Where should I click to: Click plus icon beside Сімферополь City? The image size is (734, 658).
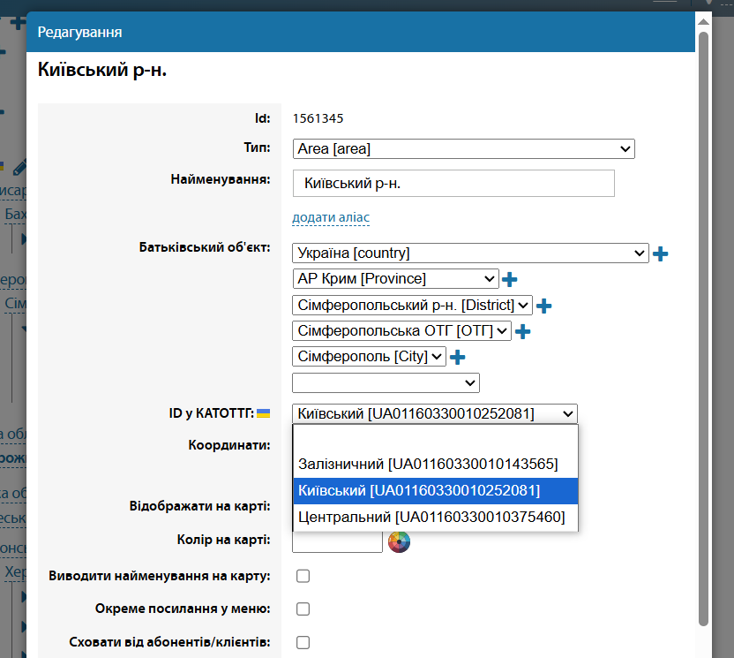[457, 358]
